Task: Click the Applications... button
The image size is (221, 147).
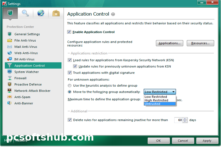Action: pos(169,43)
